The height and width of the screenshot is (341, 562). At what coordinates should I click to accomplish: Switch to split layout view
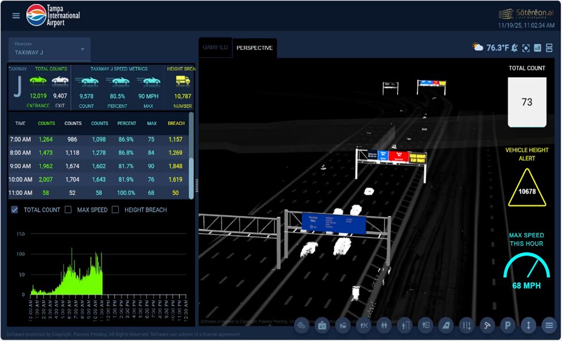[x=549, y=49]
